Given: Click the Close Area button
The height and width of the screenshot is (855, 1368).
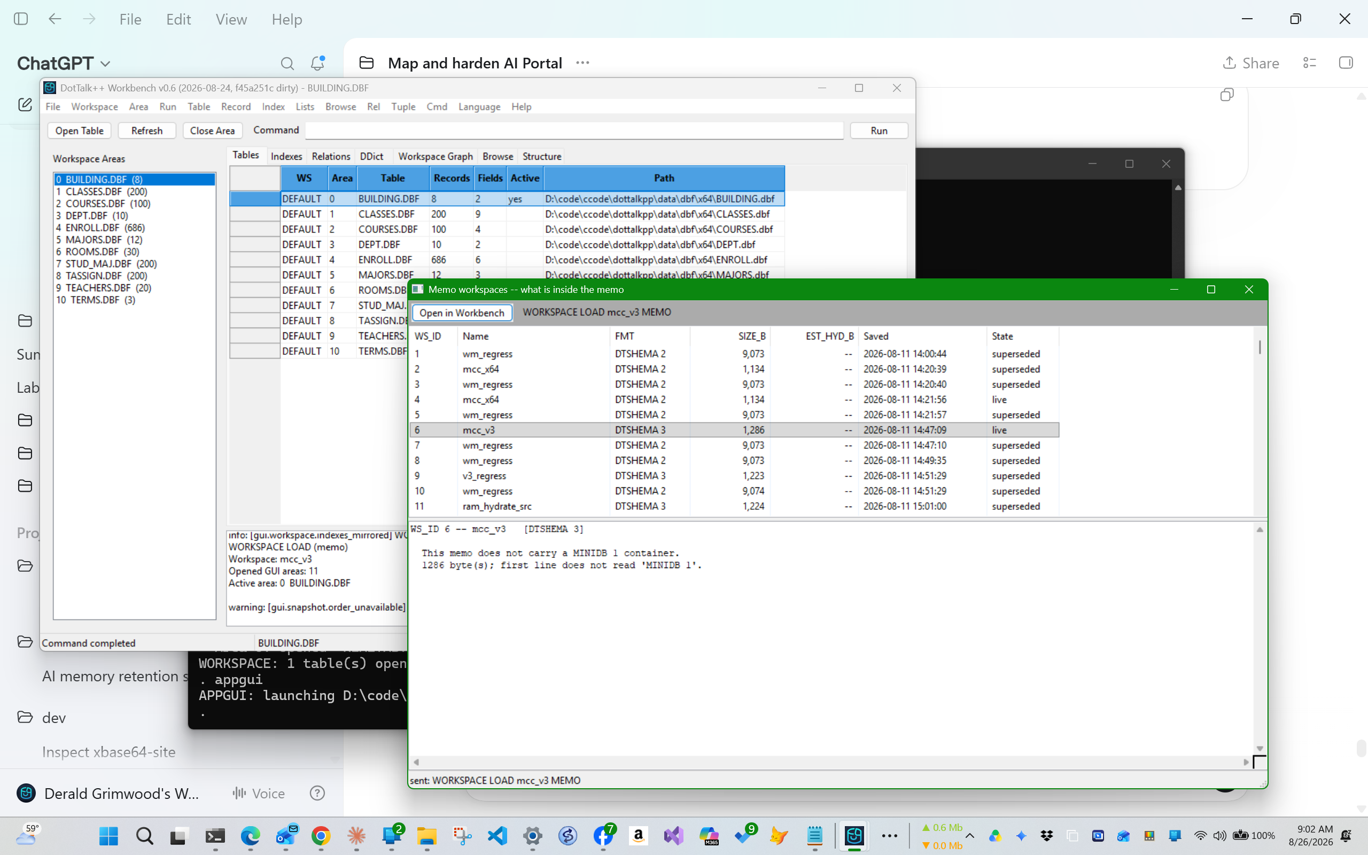Looking at the screenshot, I should point(213,130).
